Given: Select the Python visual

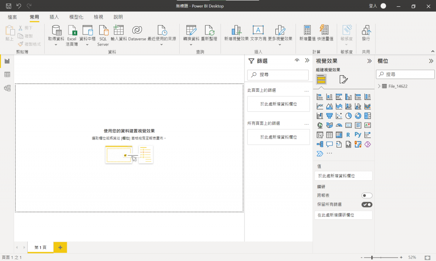Looking at the screenshot, I should click(x=358, y=135).
